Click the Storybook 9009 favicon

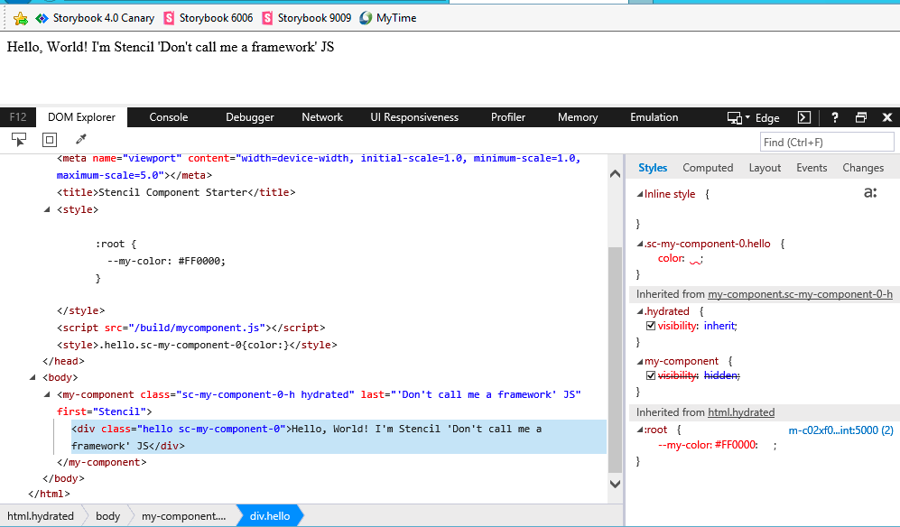[267, 18]
